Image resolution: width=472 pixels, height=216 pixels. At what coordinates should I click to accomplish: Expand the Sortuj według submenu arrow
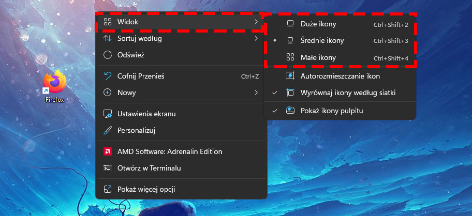coord(256,38)
